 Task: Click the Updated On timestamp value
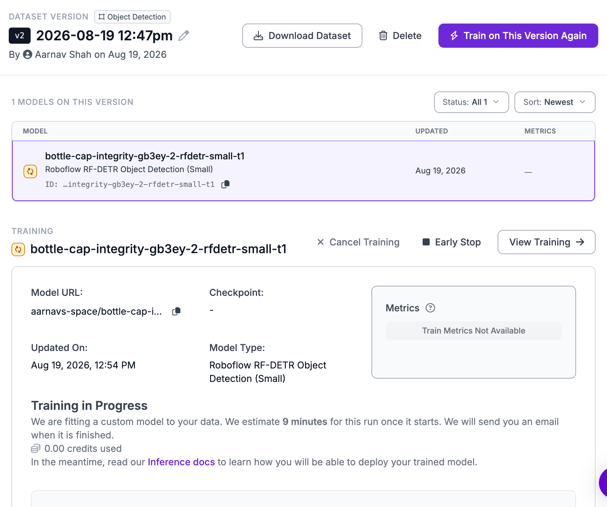[83, 365]
